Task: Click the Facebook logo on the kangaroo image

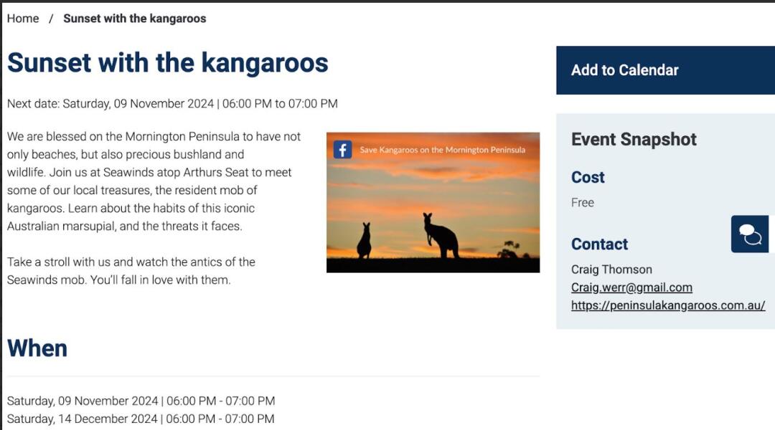Action: pyautogui.click(x=342, y=150)
